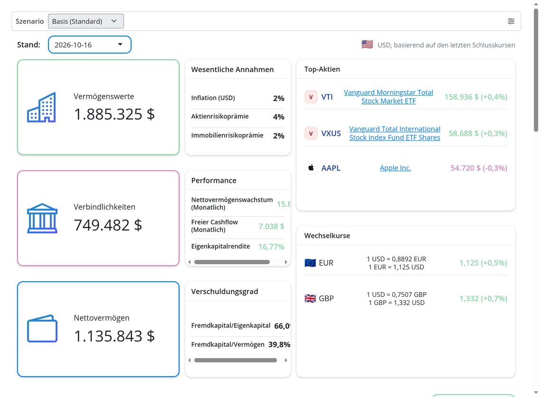Open Vanguard Morningstar Total Stock Market ETF link

pos(388,97)
